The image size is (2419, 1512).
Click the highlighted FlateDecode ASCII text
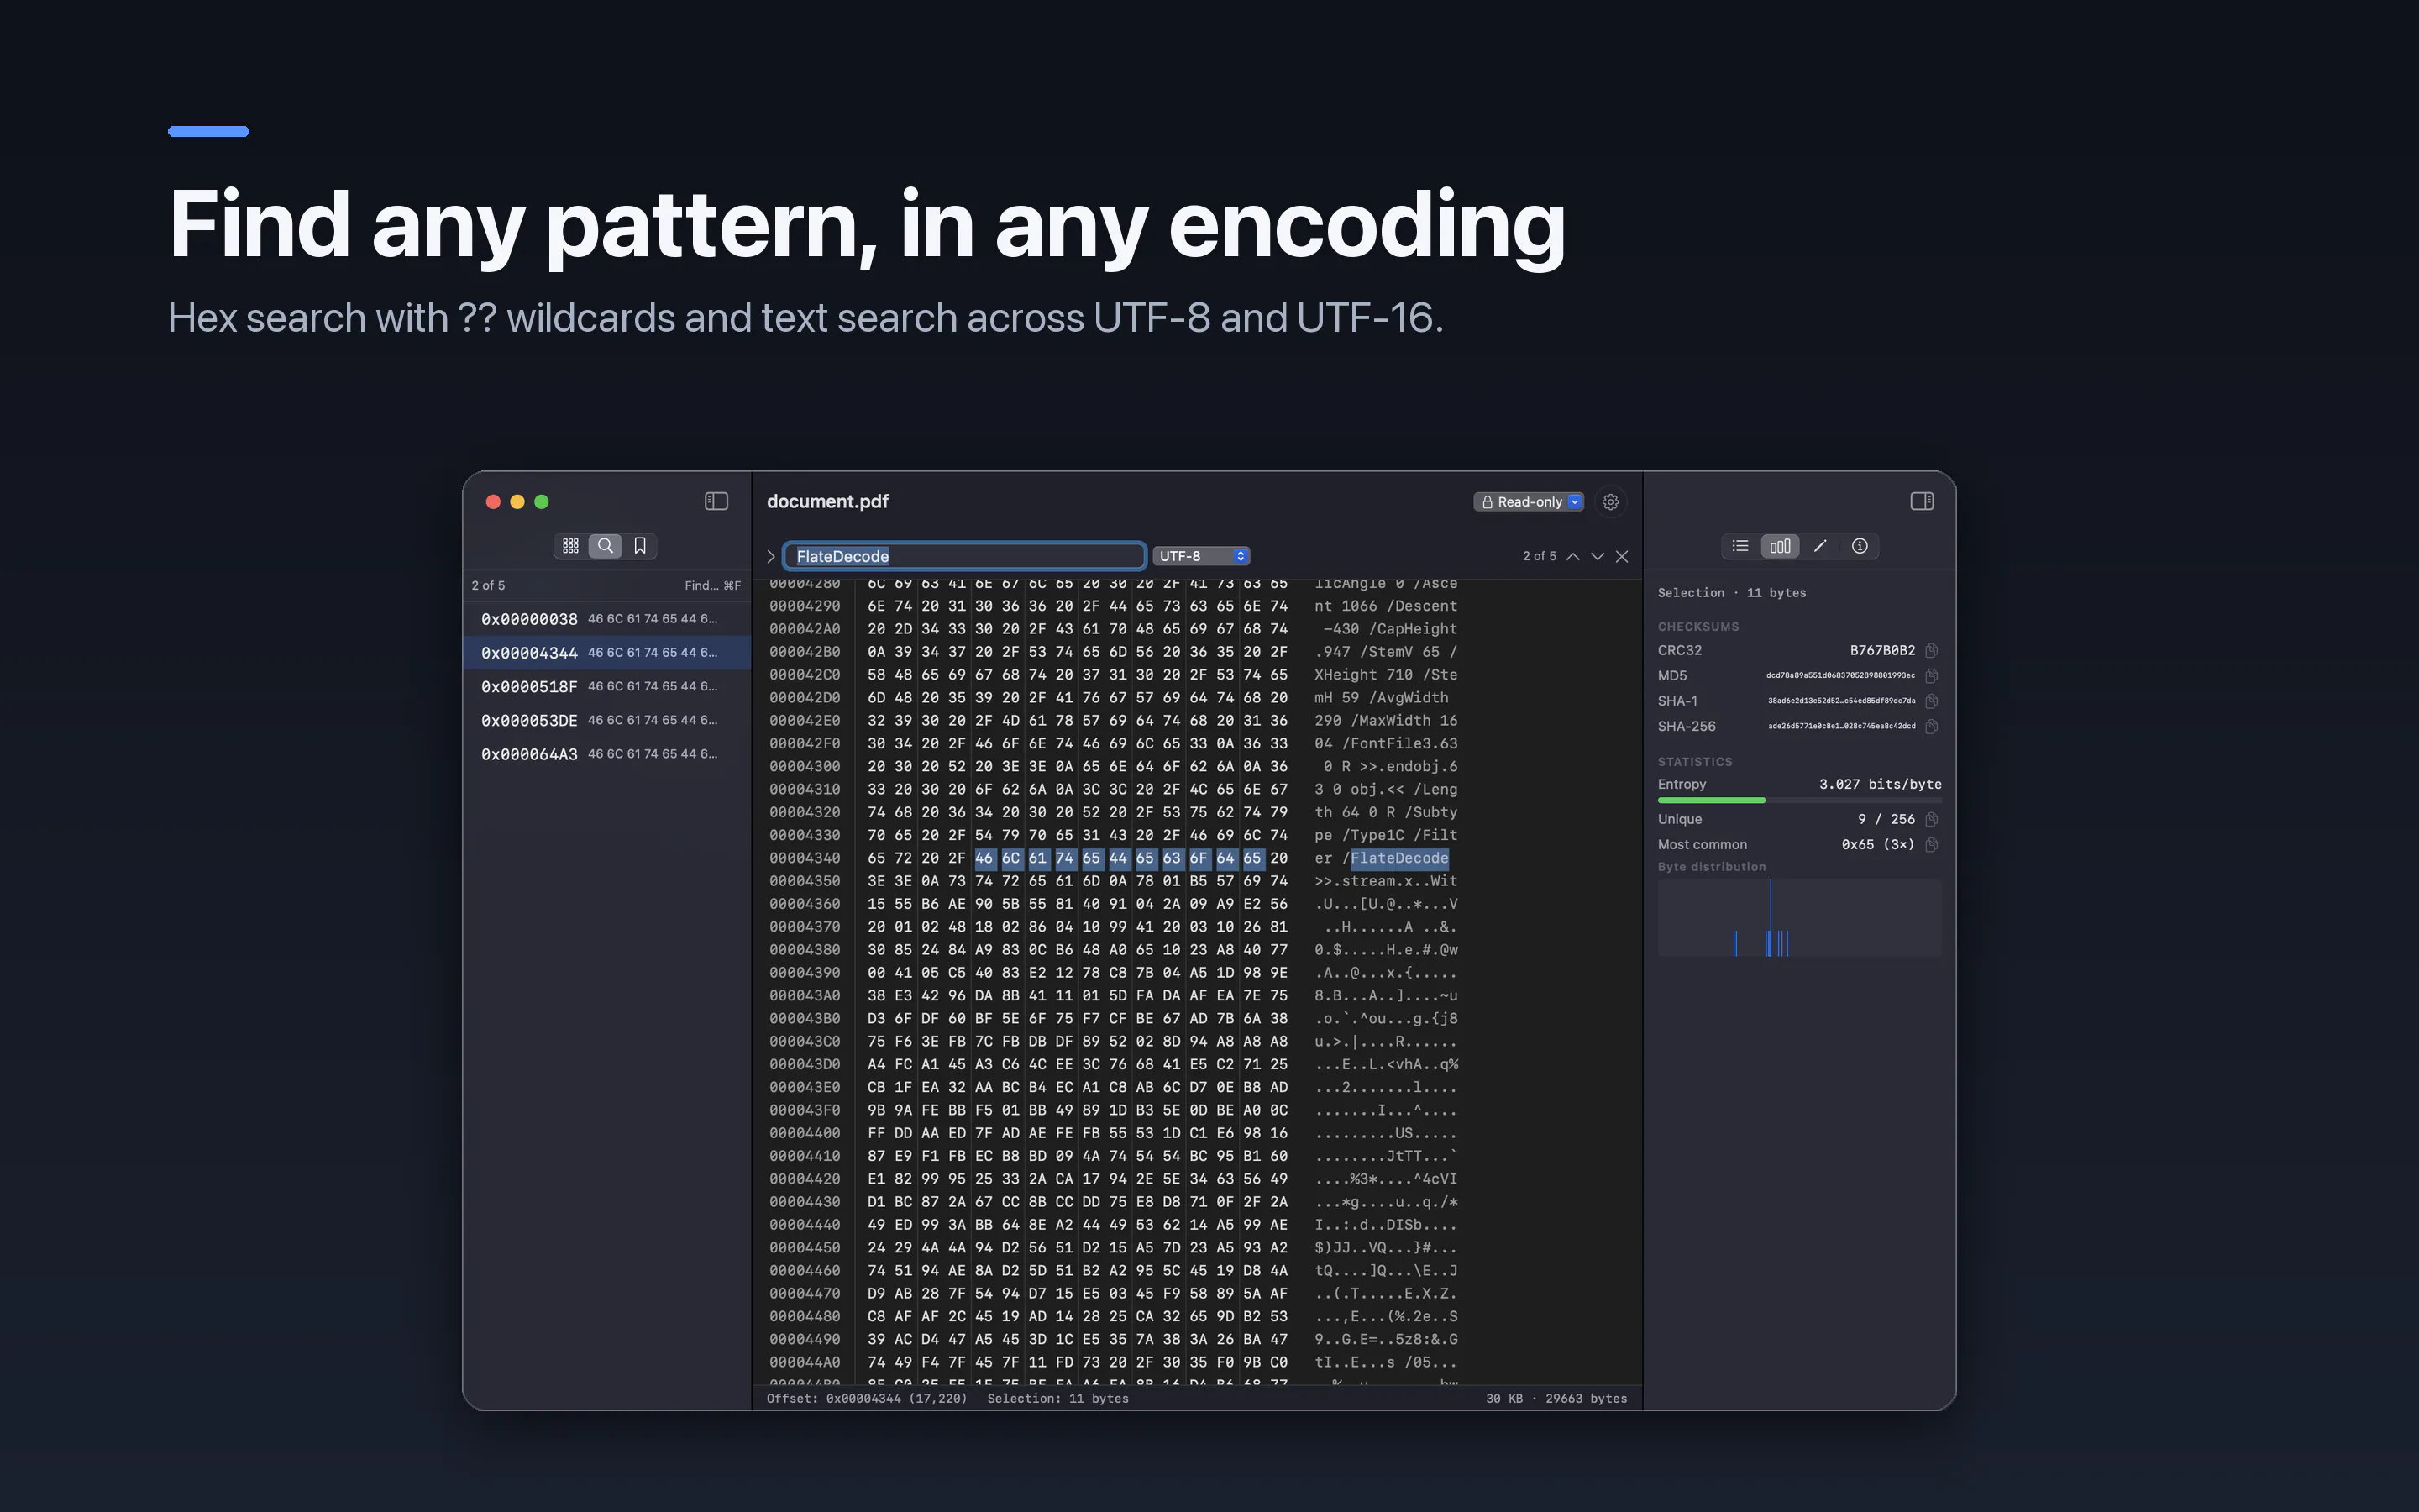[x=1399, y=858]
